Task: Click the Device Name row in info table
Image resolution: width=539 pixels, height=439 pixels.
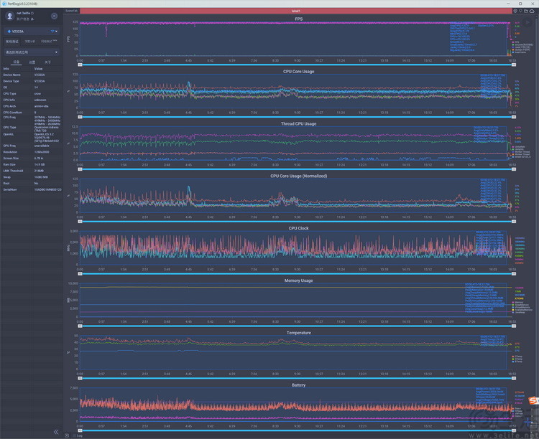Action: [32, 75]
